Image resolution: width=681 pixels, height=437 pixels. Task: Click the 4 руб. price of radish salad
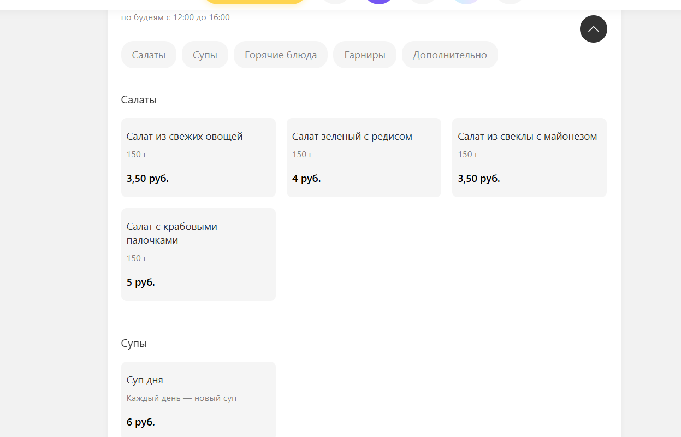point(306,179)
